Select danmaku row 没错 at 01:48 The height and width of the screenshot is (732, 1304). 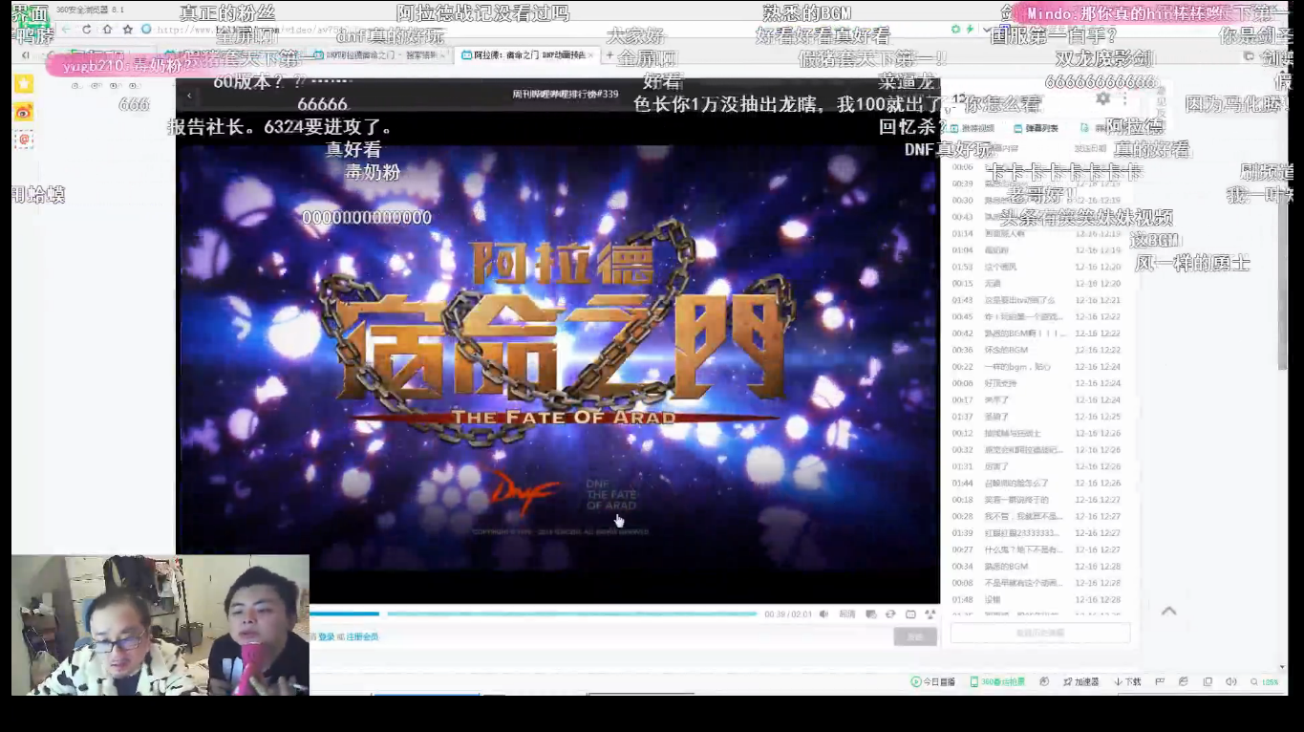click(1040, 600)
